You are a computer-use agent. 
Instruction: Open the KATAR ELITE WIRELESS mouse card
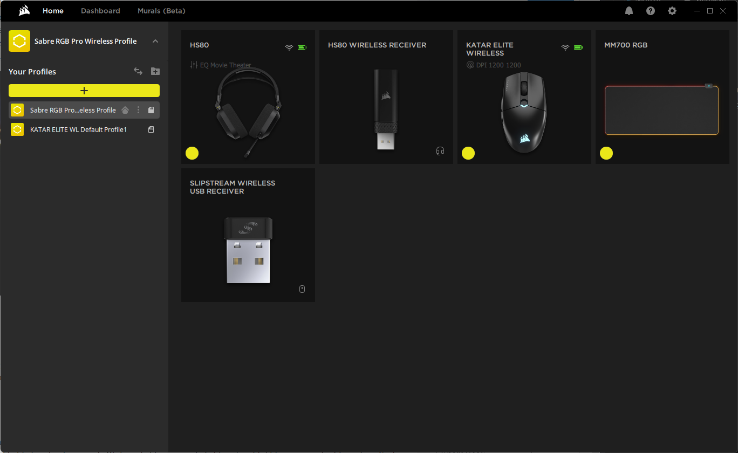(524, 97)
